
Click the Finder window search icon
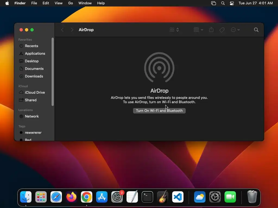coord(256,30)
